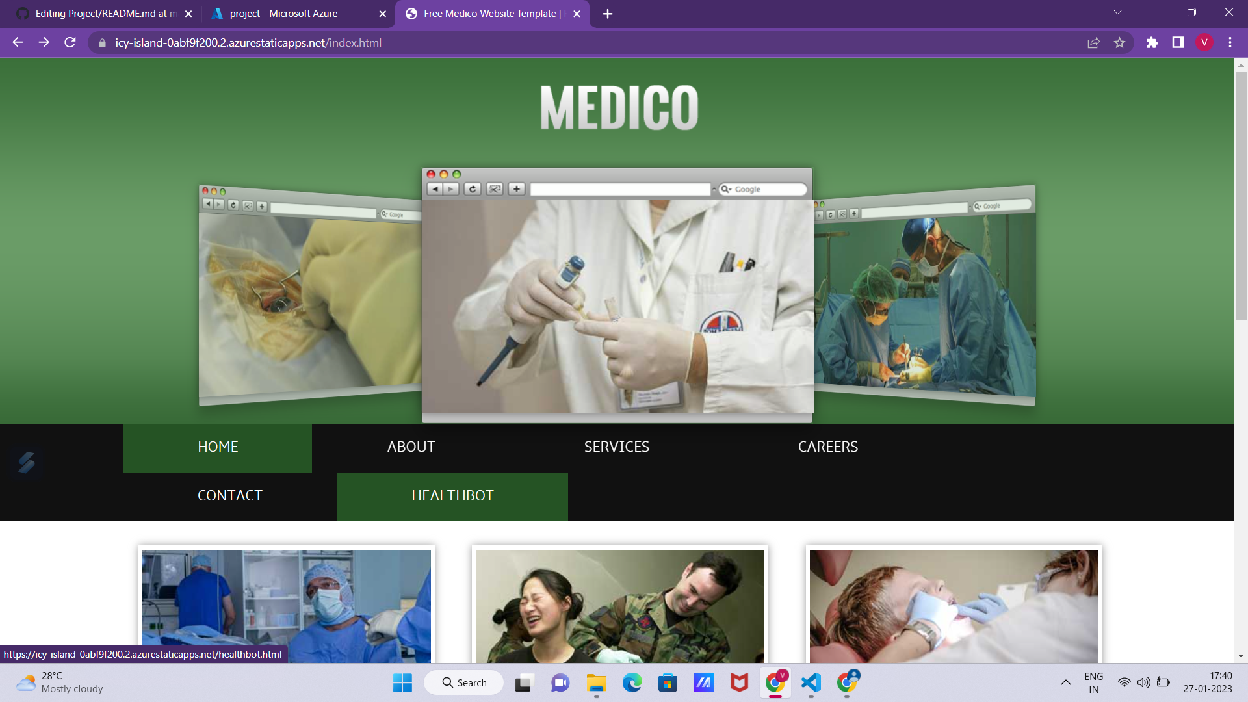Viewport: 1248px width, 702px height.
Task: Switch to the project - Microsoft Azure tab
Action: (284, 14)
